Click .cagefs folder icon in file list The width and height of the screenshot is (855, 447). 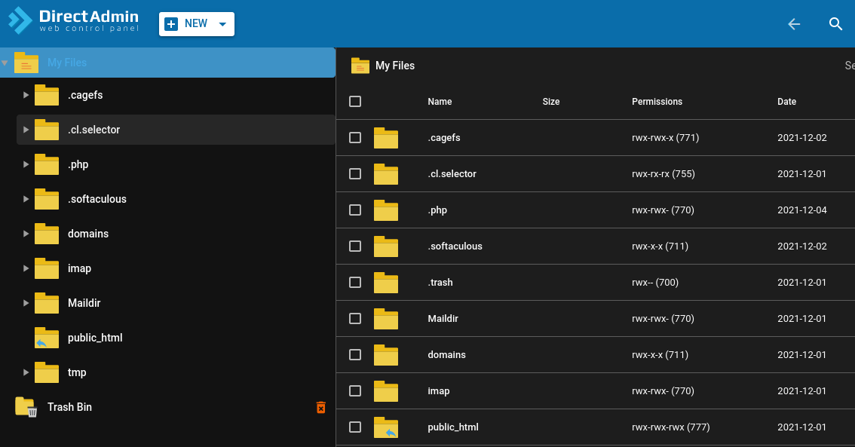coord(385,138)
